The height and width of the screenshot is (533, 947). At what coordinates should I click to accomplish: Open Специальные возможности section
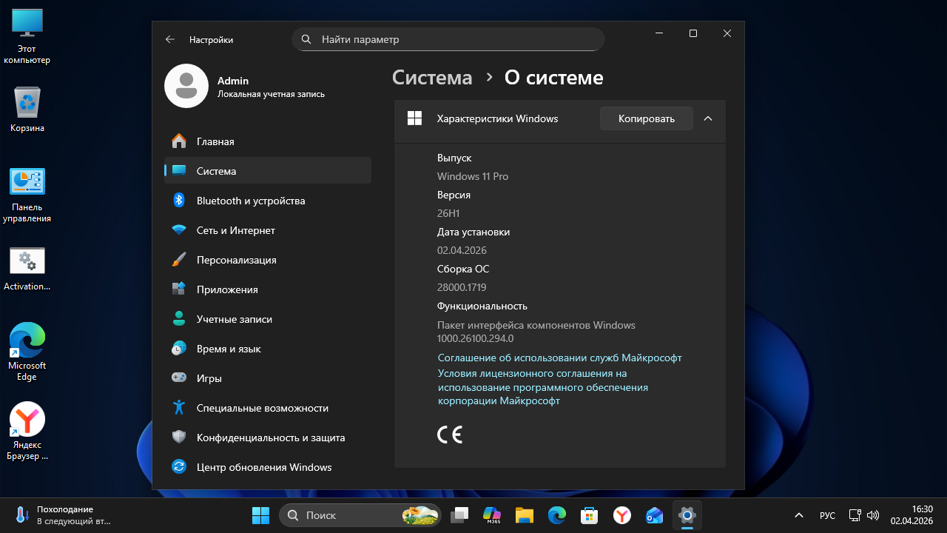[x=262, y=408]
